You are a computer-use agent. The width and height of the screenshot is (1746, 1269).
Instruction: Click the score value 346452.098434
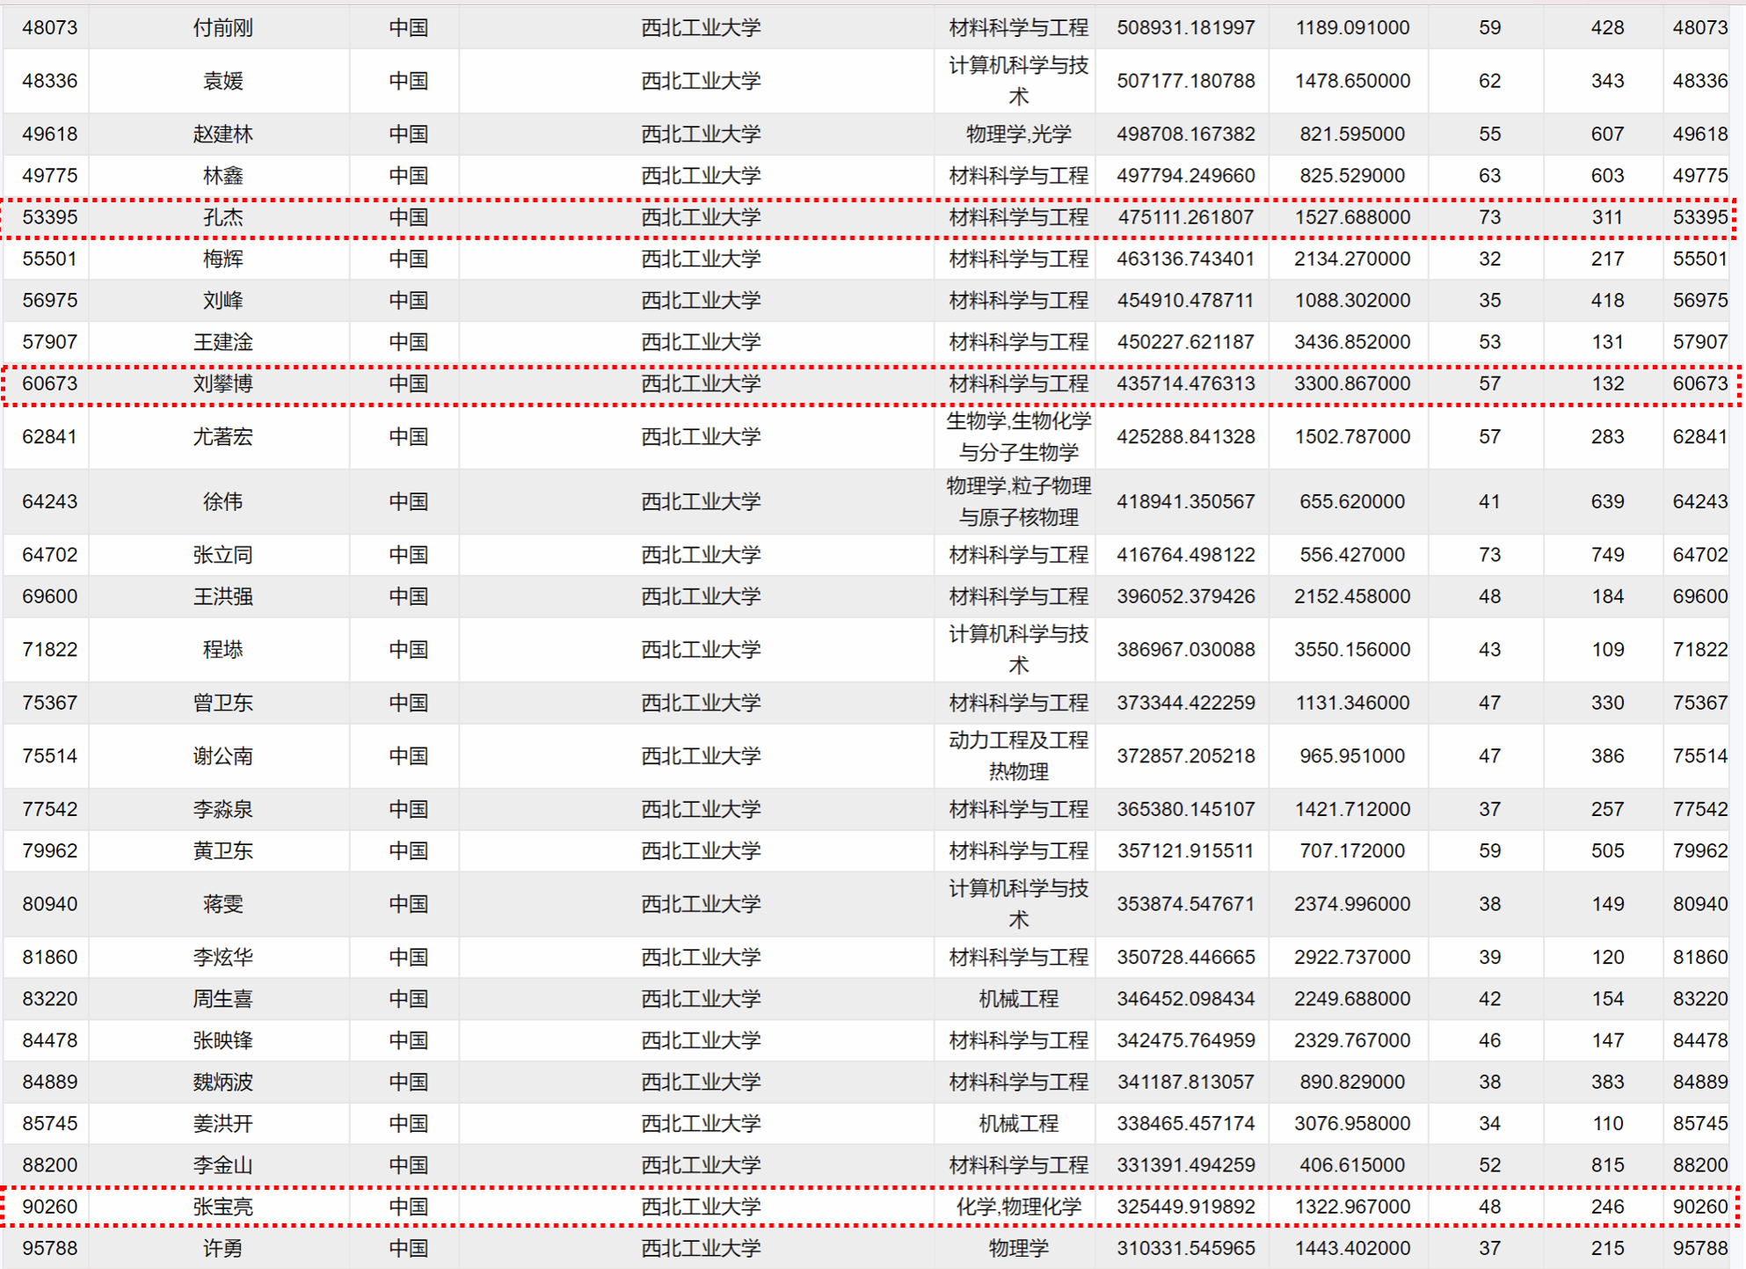tap(1185, 999)
